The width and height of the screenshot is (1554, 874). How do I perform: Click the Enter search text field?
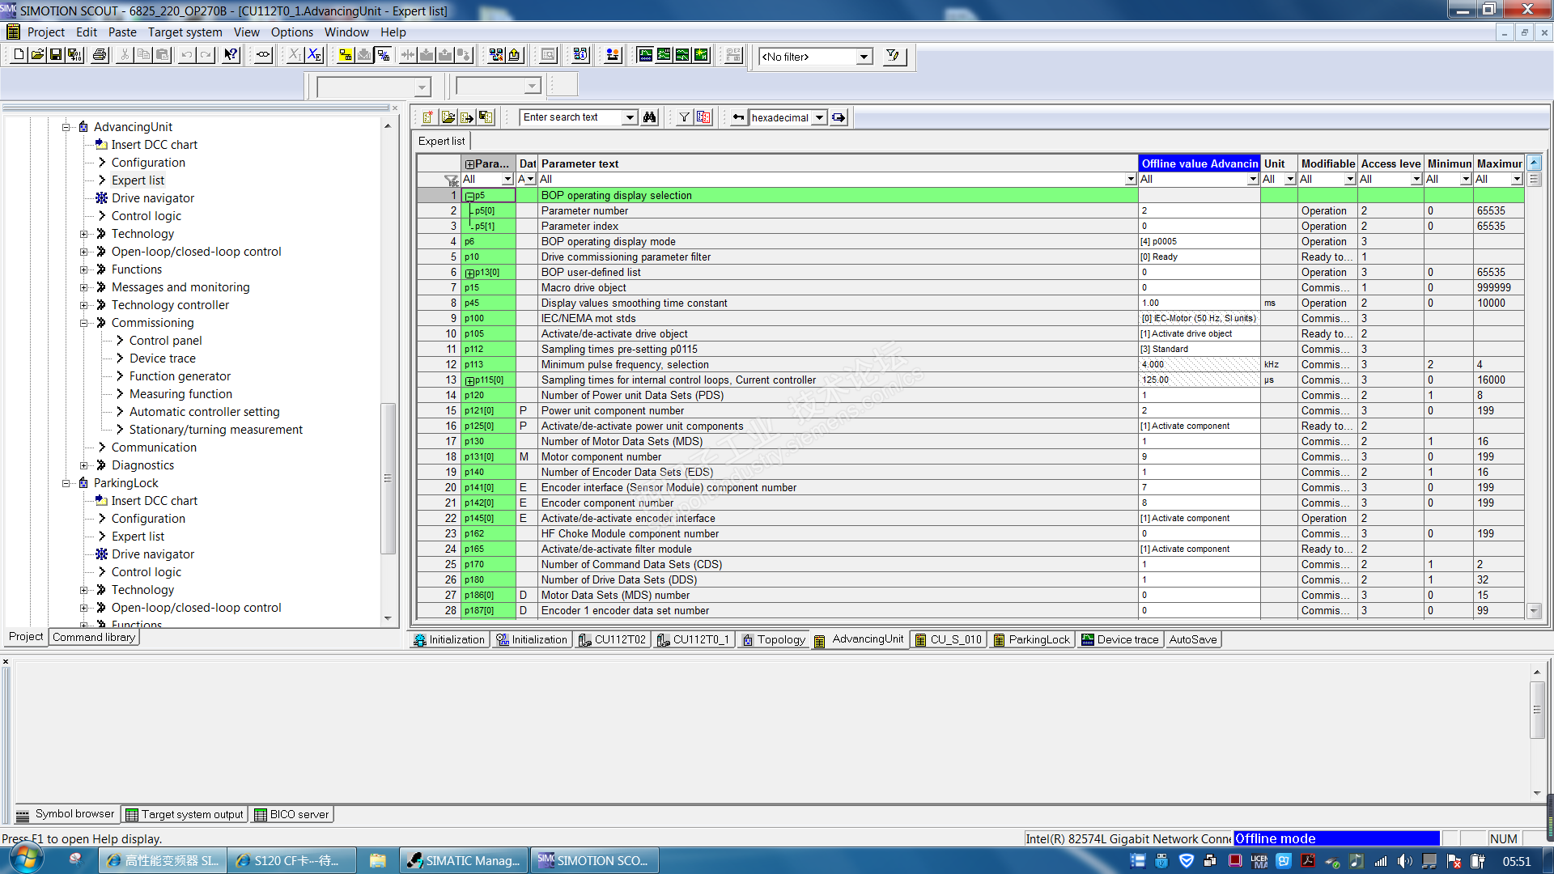[x=571, y=117]
